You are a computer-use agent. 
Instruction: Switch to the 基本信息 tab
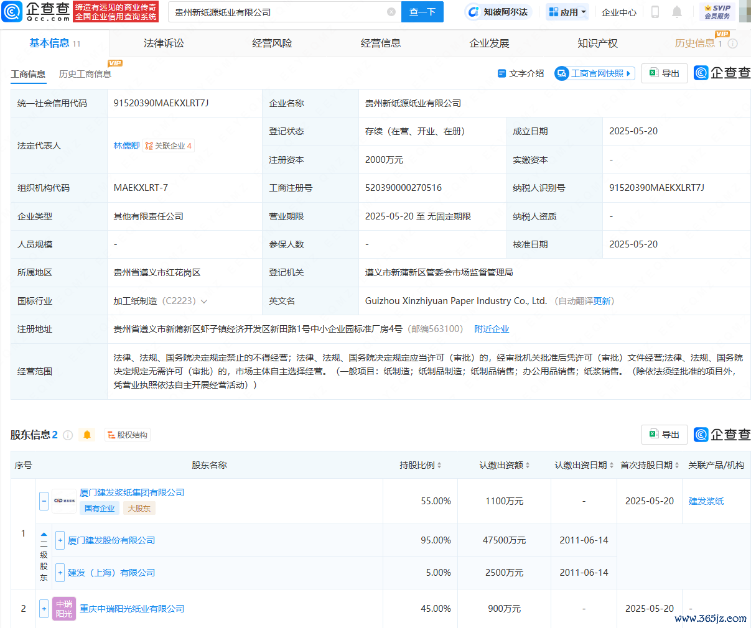(x=55, y=43)
